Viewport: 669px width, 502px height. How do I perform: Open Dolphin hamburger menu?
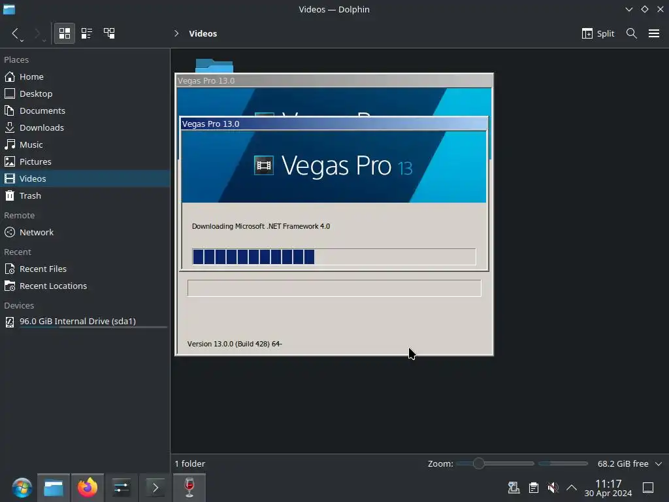[x=654, y=33]
